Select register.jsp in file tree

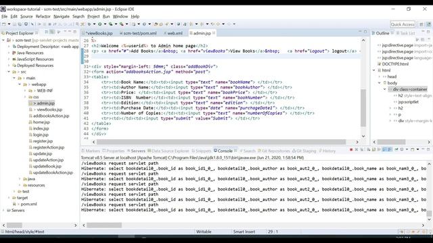pyautogui.click(x=43, y=141)
